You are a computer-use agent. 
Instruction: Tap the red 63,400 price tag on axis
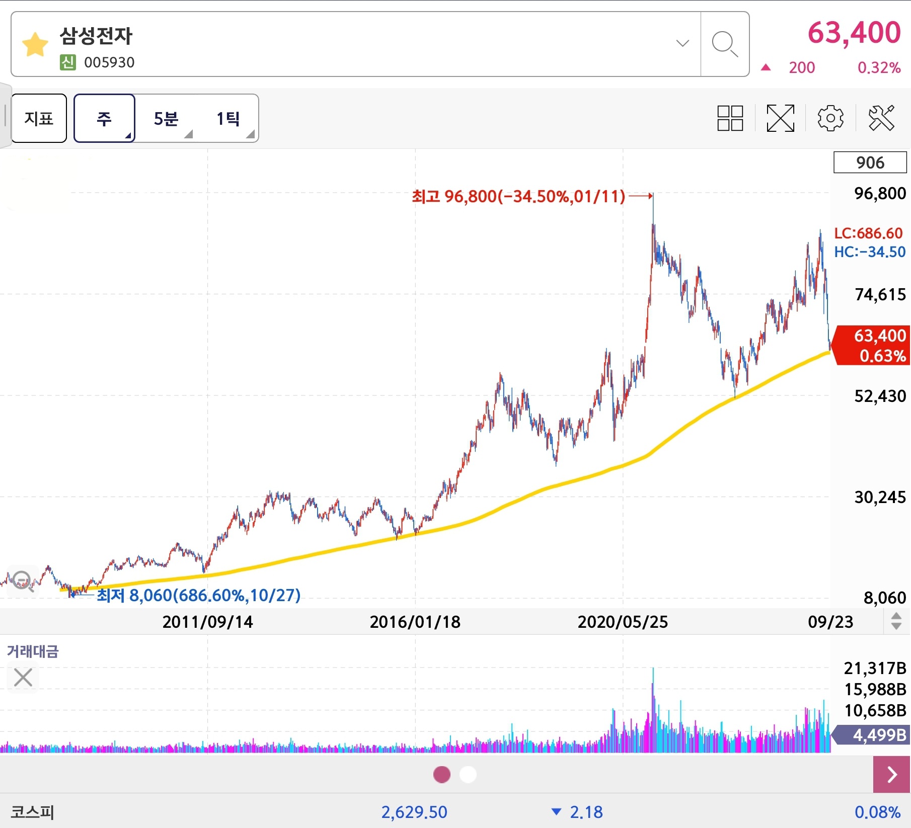(x=871, y=345)
